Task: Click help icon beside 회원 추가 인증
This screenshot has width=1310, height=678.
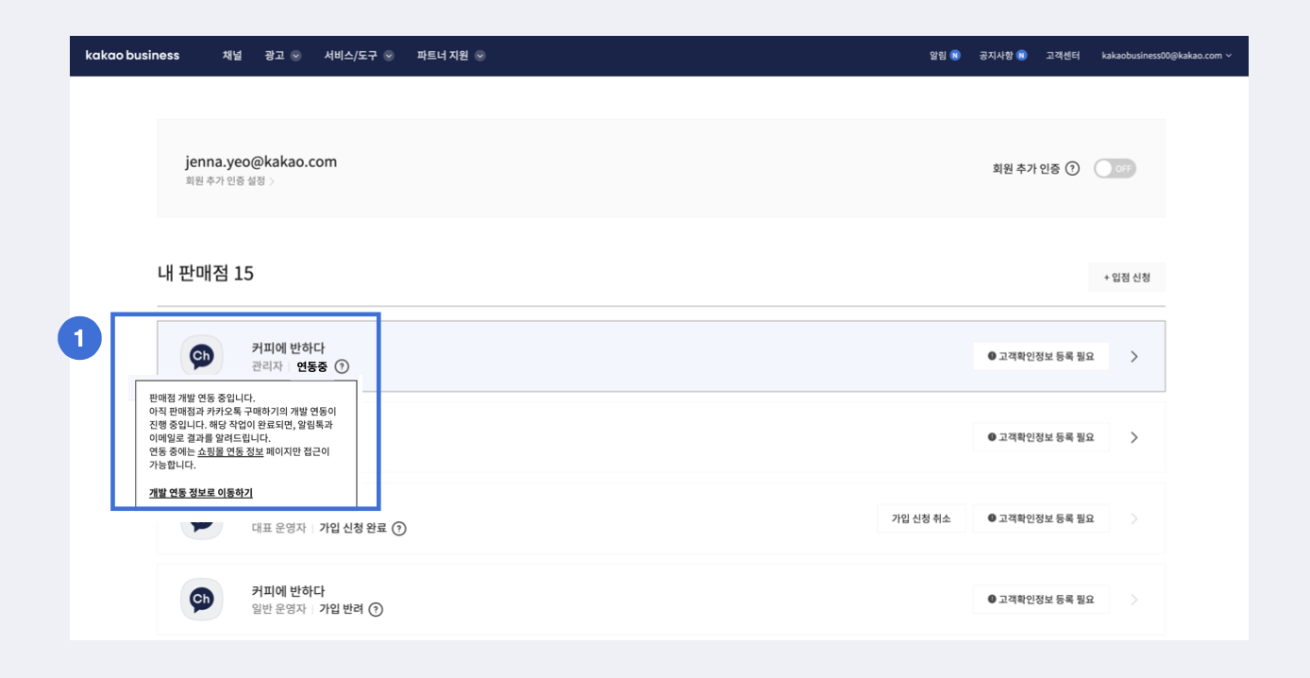Action: [x=1072, y=169]
